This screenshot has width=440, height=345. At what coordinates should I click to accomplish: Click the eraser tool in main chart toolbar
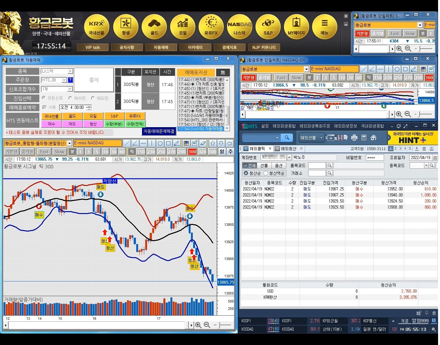pyautogui.click(x=203, y=143)
